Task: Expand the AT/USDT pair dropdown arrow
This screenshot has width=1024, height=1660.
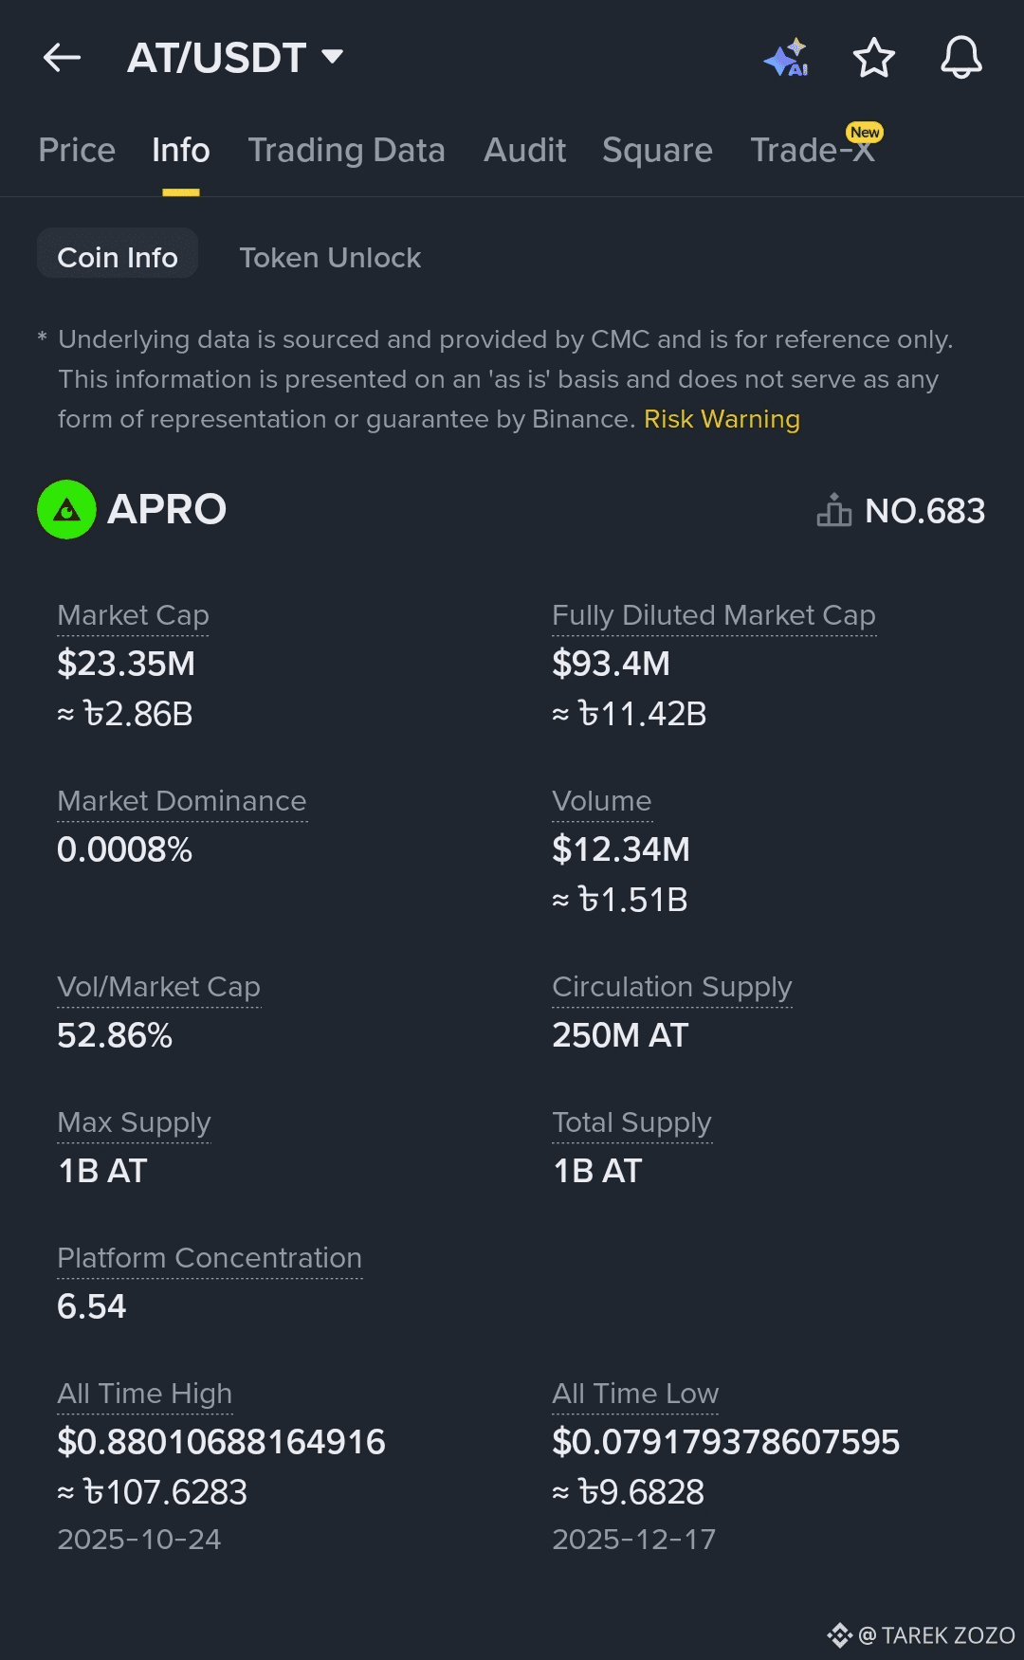Action: [332, 57]
